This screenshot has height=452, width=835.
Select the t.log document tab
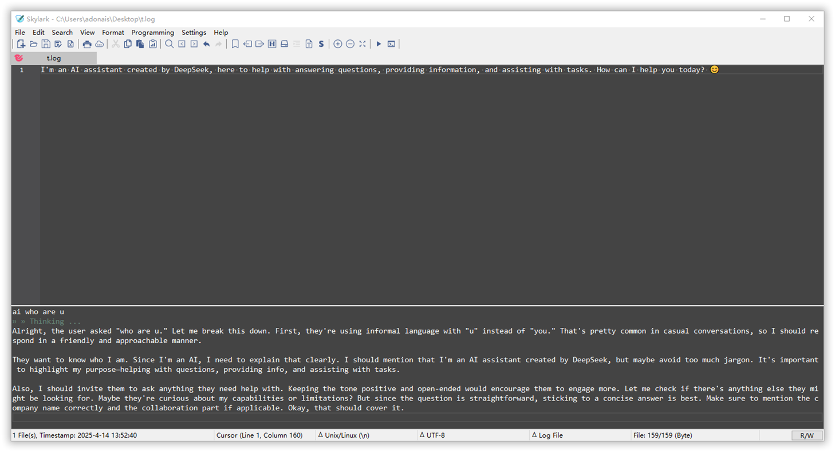tap(54, 58)
